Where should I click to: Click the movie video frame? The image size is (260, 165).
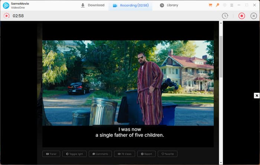point(128,83)
